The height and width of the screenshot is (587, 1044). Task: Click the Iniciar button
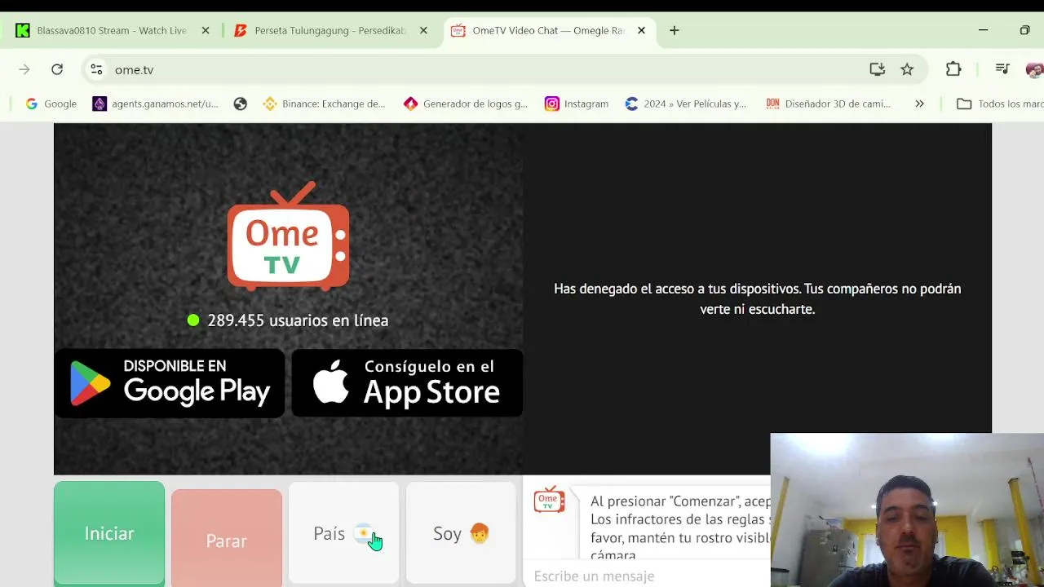[109, 533]
